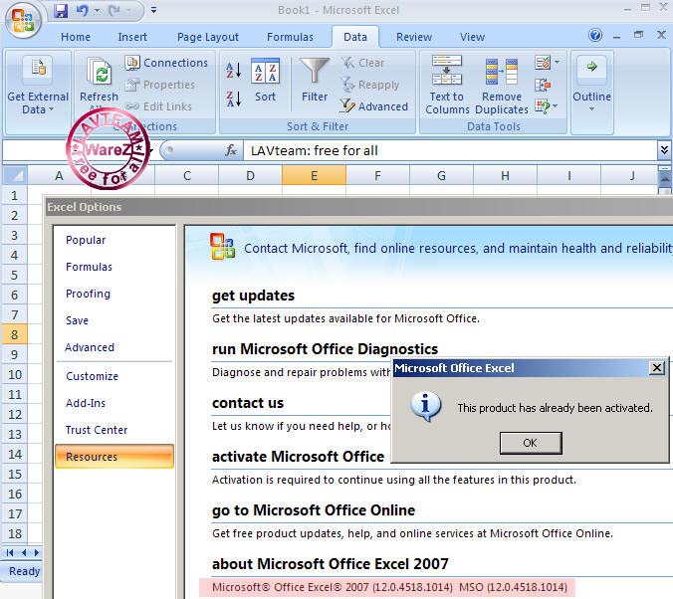Click the Insert Function fx icon
The height and width of the screenshot is (599, 673).
(231, 150)
